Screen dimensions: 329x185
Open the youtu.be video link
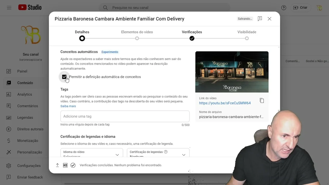(225, 103)
